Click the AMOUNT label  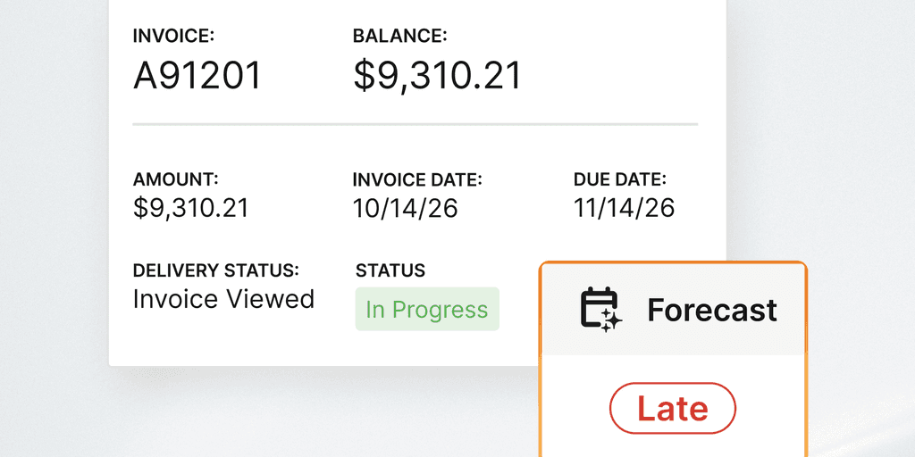tap(175, 179)
